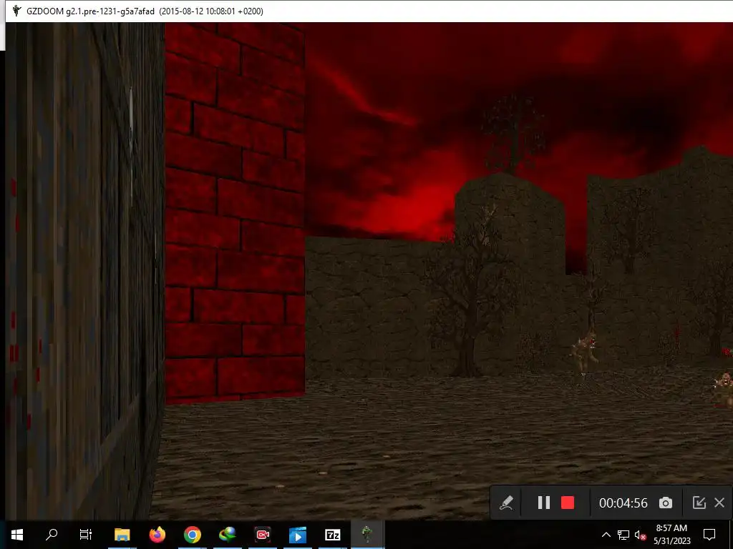This screenshot has width=733, height=549.
Task: Click the muted volume tray icon
Action: tap(640, 535)
